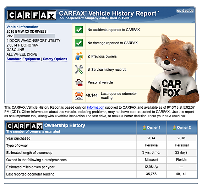Click the previous owners people icon
Screen dimensions: 213x184
[79, 56]
